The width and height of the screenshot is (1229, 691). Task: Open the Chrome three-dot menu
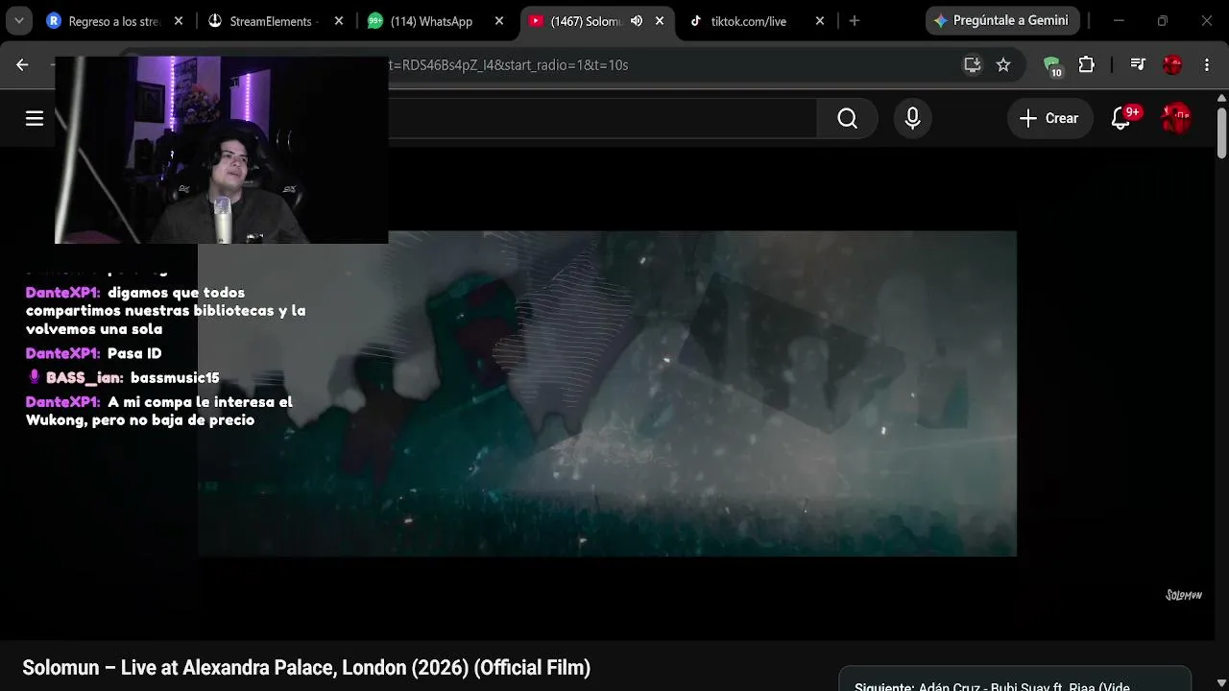1207,64
